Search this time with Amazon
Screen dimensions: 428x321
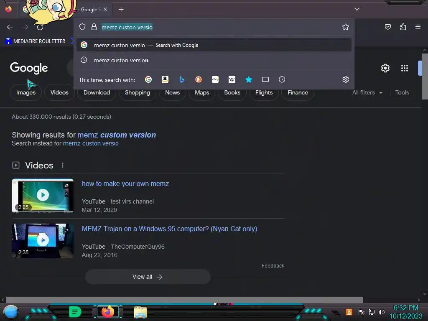click(165, 79)
